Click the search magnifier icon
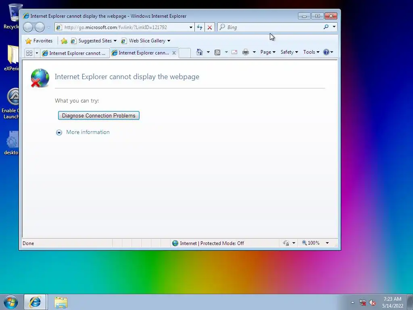The image size is (413, 310). pos(326,27)
